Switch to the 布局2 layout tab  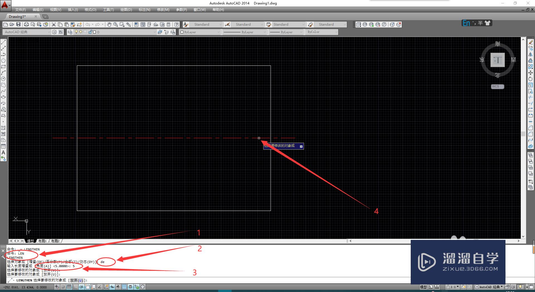coord(55,241)
